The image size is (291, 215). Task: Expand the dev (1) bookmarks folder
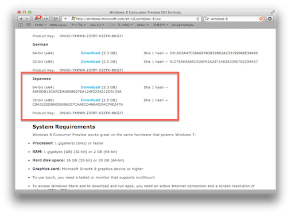(97, 25)
